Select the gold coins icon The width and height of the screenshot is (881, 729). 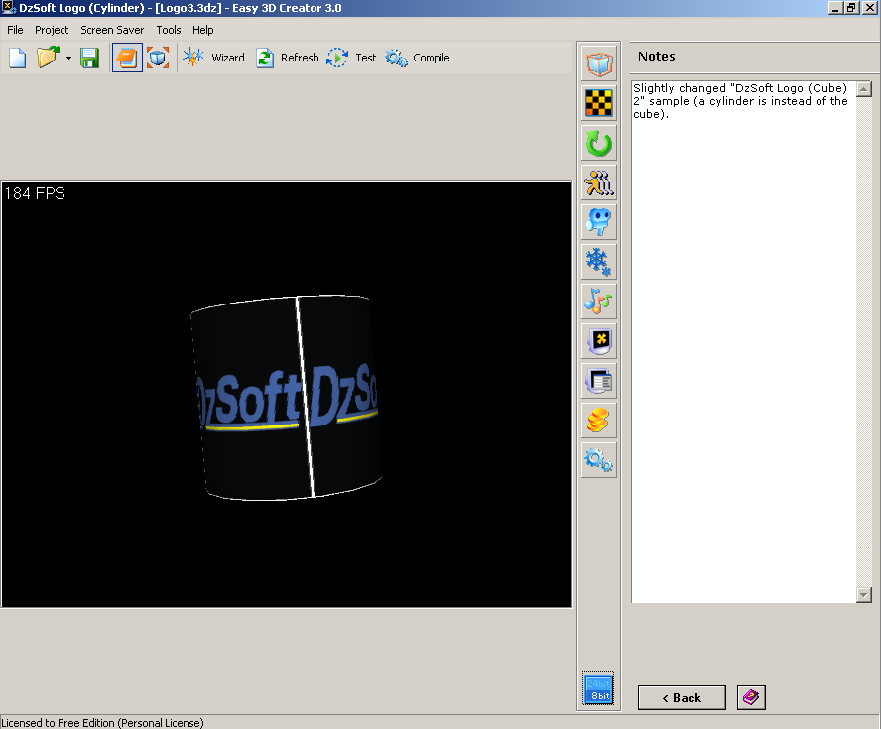tap(599, 421)
